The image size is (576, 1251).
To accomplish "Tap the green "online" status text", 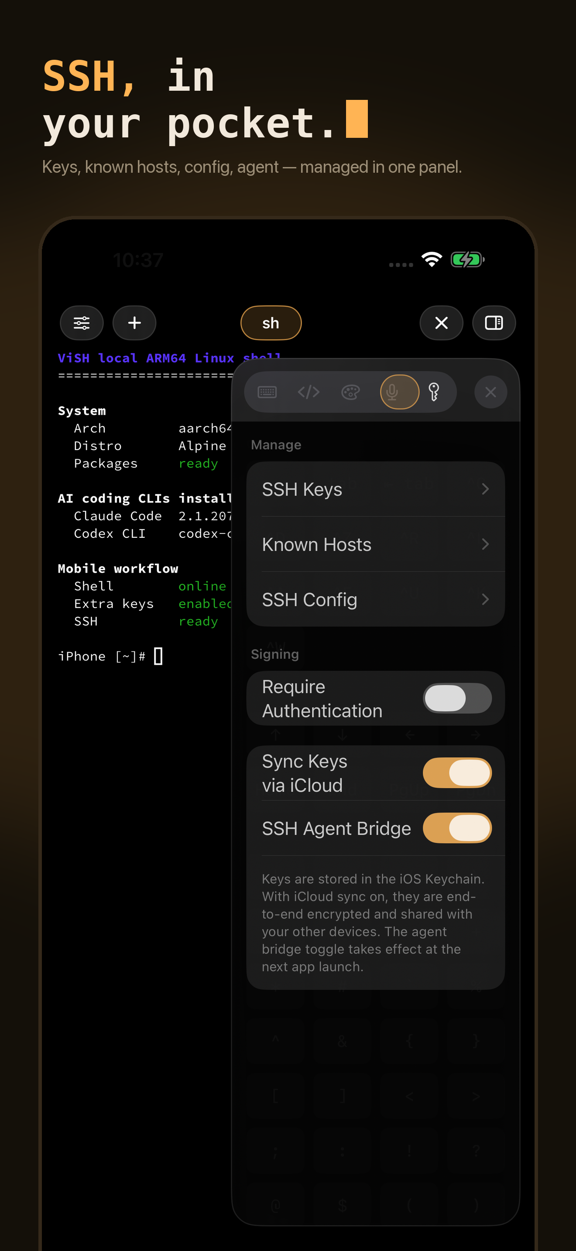I will (x=202, y=586).
